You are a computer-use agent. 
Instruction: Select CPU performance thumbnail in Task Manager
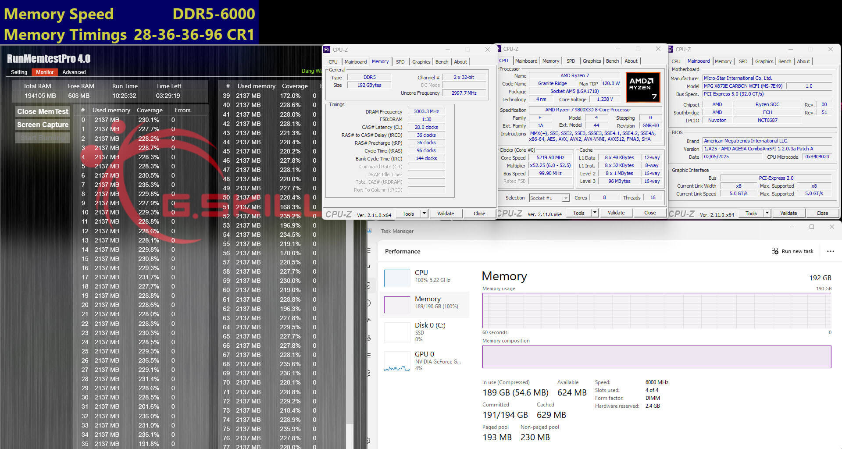(397, 278)
